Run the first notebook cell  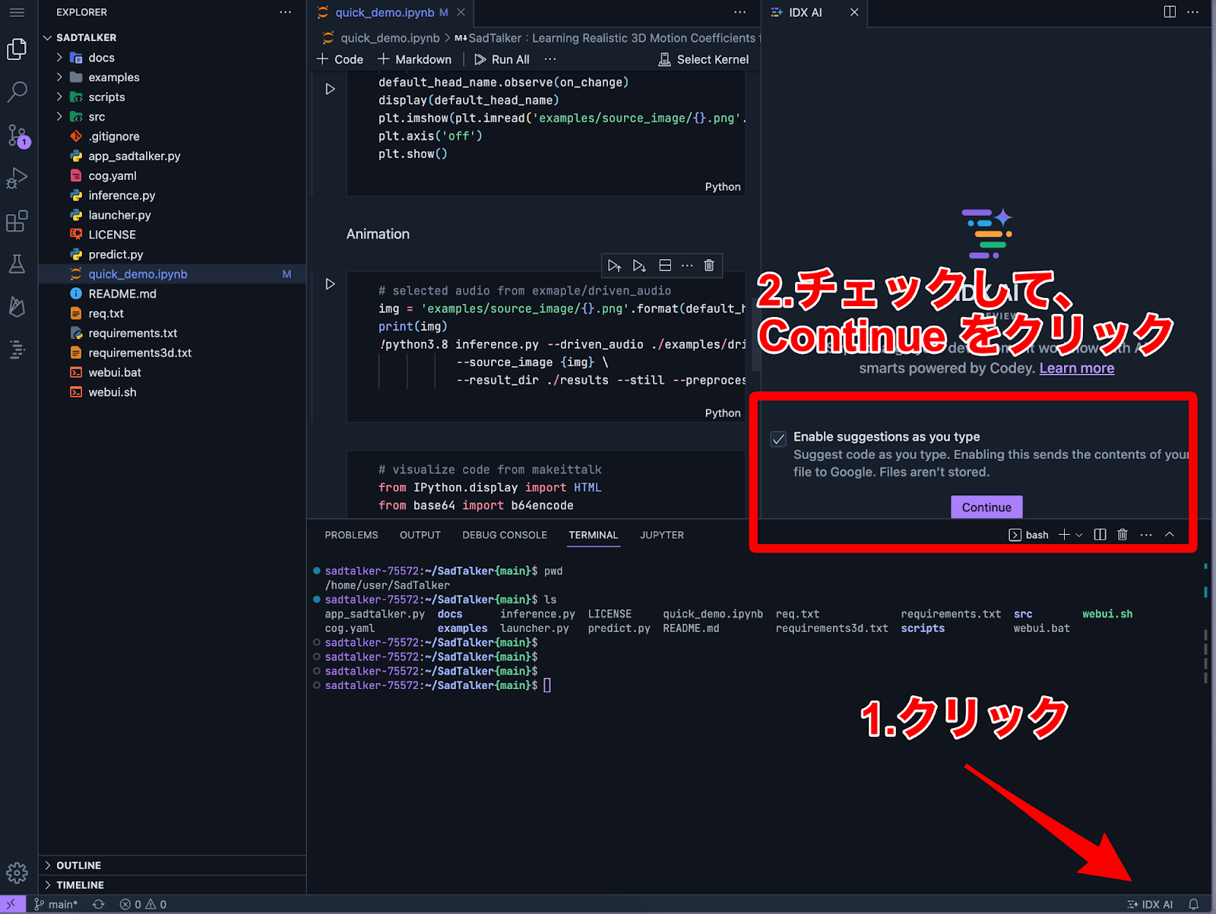point(330,89)
